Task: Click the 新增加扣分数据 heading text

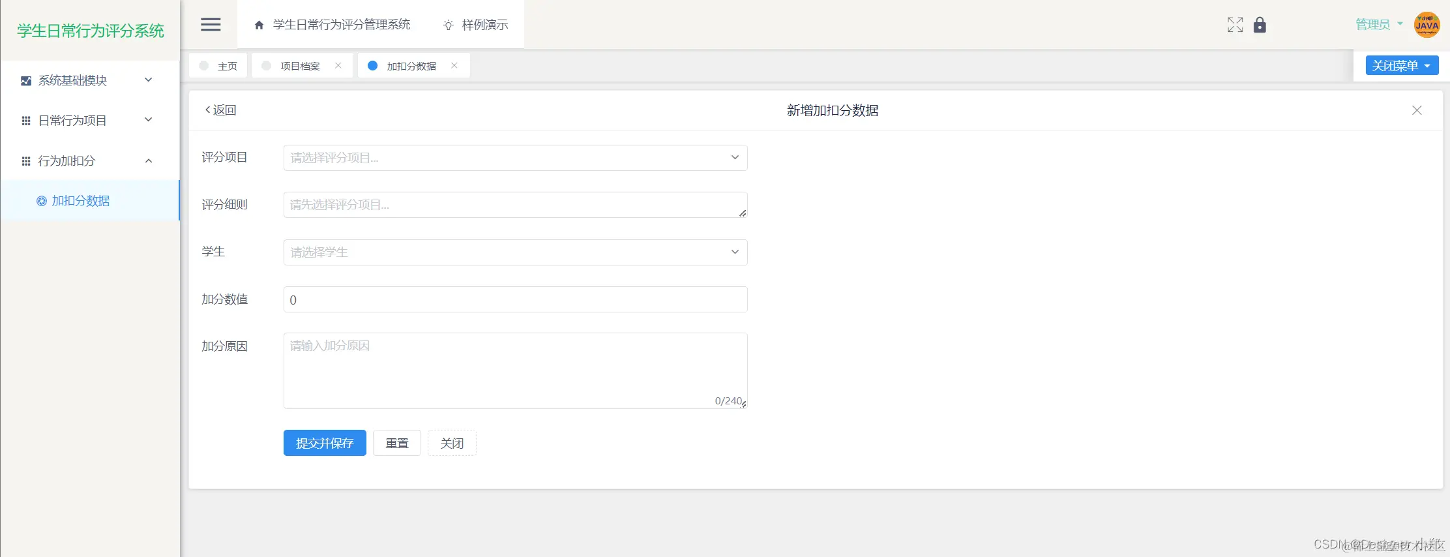Action: 833,110
